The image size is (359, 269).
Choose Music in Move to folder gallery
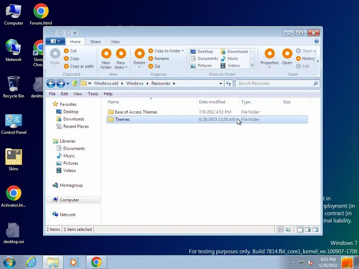click(229, 58)
